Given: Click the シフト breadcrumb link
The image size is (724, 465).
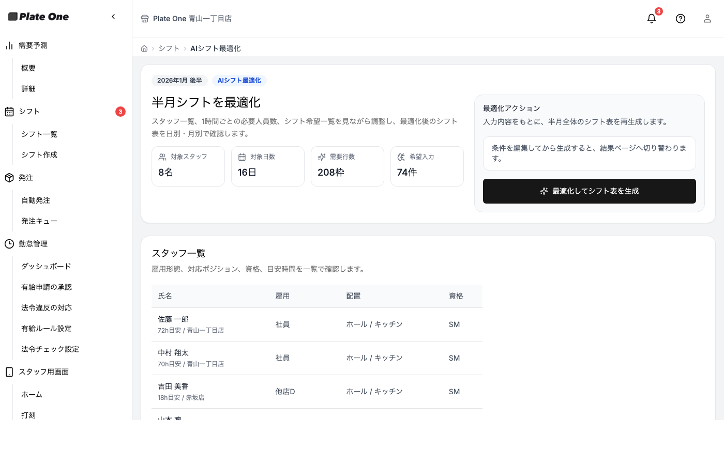Looking at the screenshot, I should tap(169, 49).
